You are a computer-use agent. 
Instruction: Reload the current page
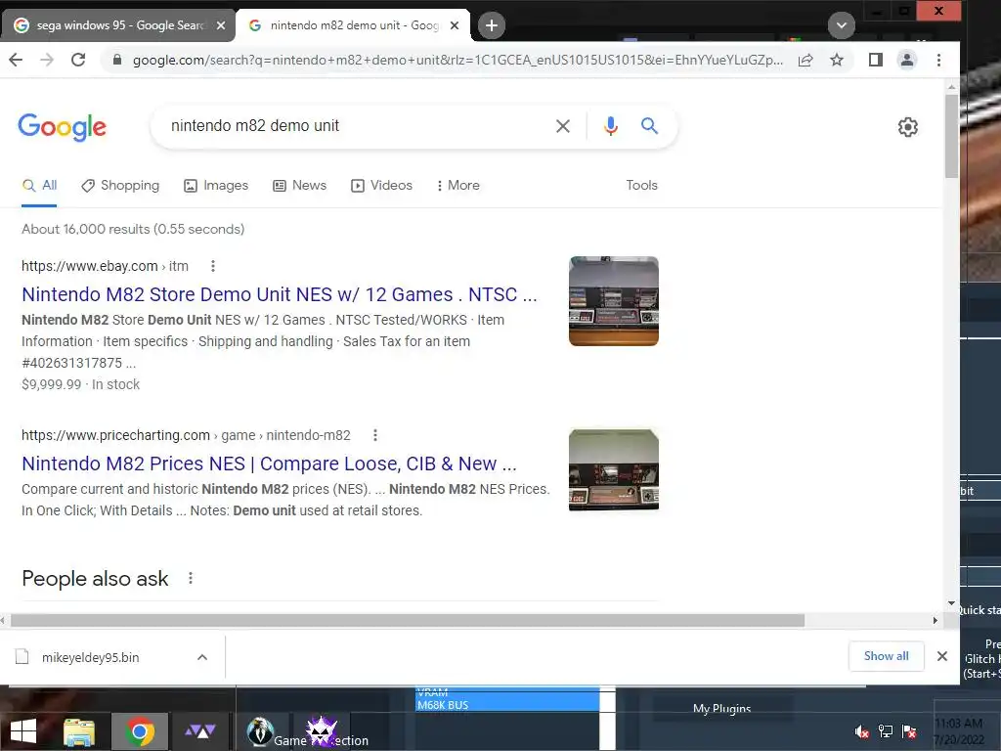pyautogui.click(x=78, y=60)
